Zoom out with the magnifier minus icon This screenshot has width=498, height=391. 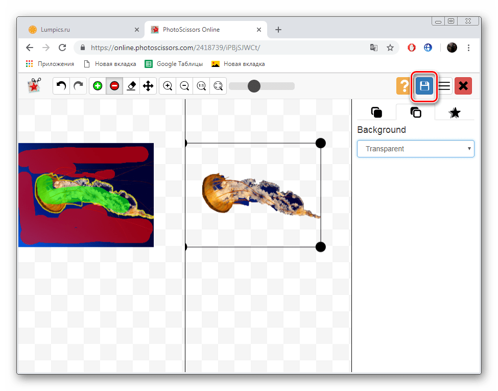tap(184, 86)
